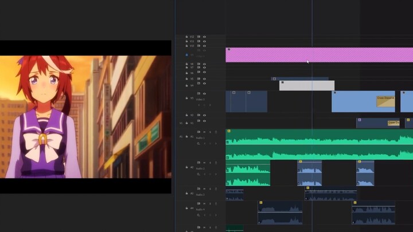Viewport: 413px width, 232px height.
Task: Toggle the lock on track V12
Action: pyautogui.click(x=187, y=37)
